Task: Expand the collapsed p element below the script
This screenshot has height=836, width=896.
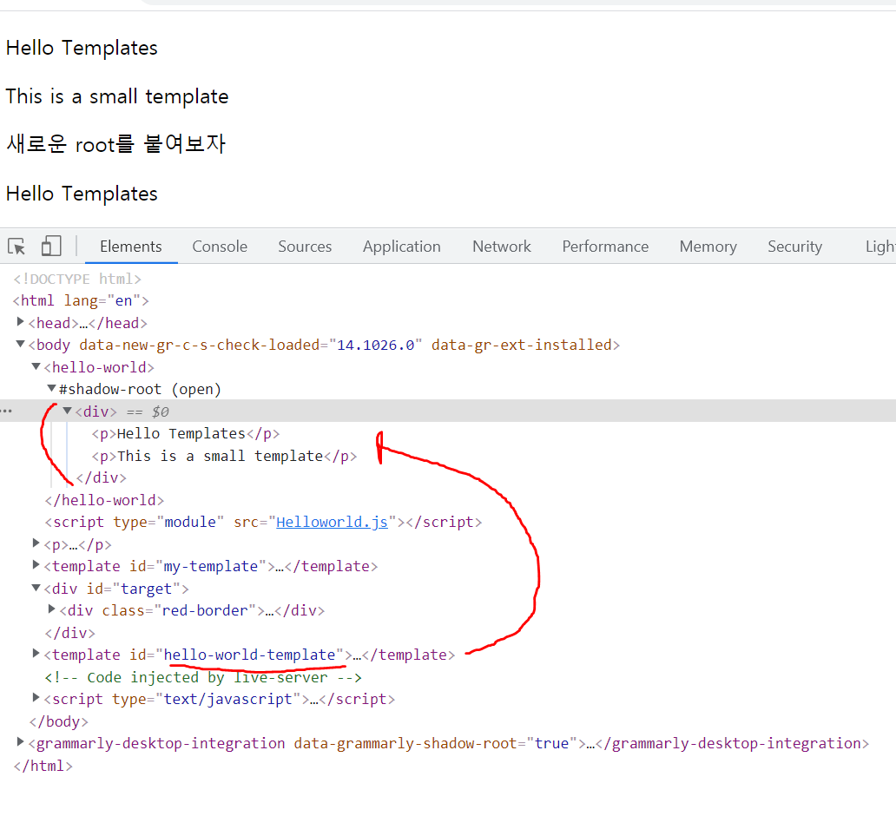Action: [x=36, y=543]
